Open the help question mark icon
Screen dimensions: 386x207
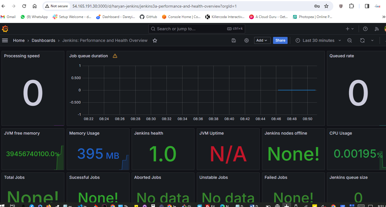click(365, 29)
